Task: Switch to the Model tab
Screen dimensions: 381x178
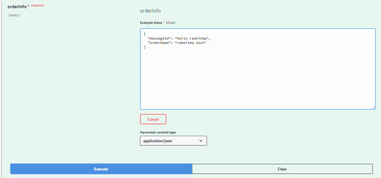Action: click(x=171, y=23)
